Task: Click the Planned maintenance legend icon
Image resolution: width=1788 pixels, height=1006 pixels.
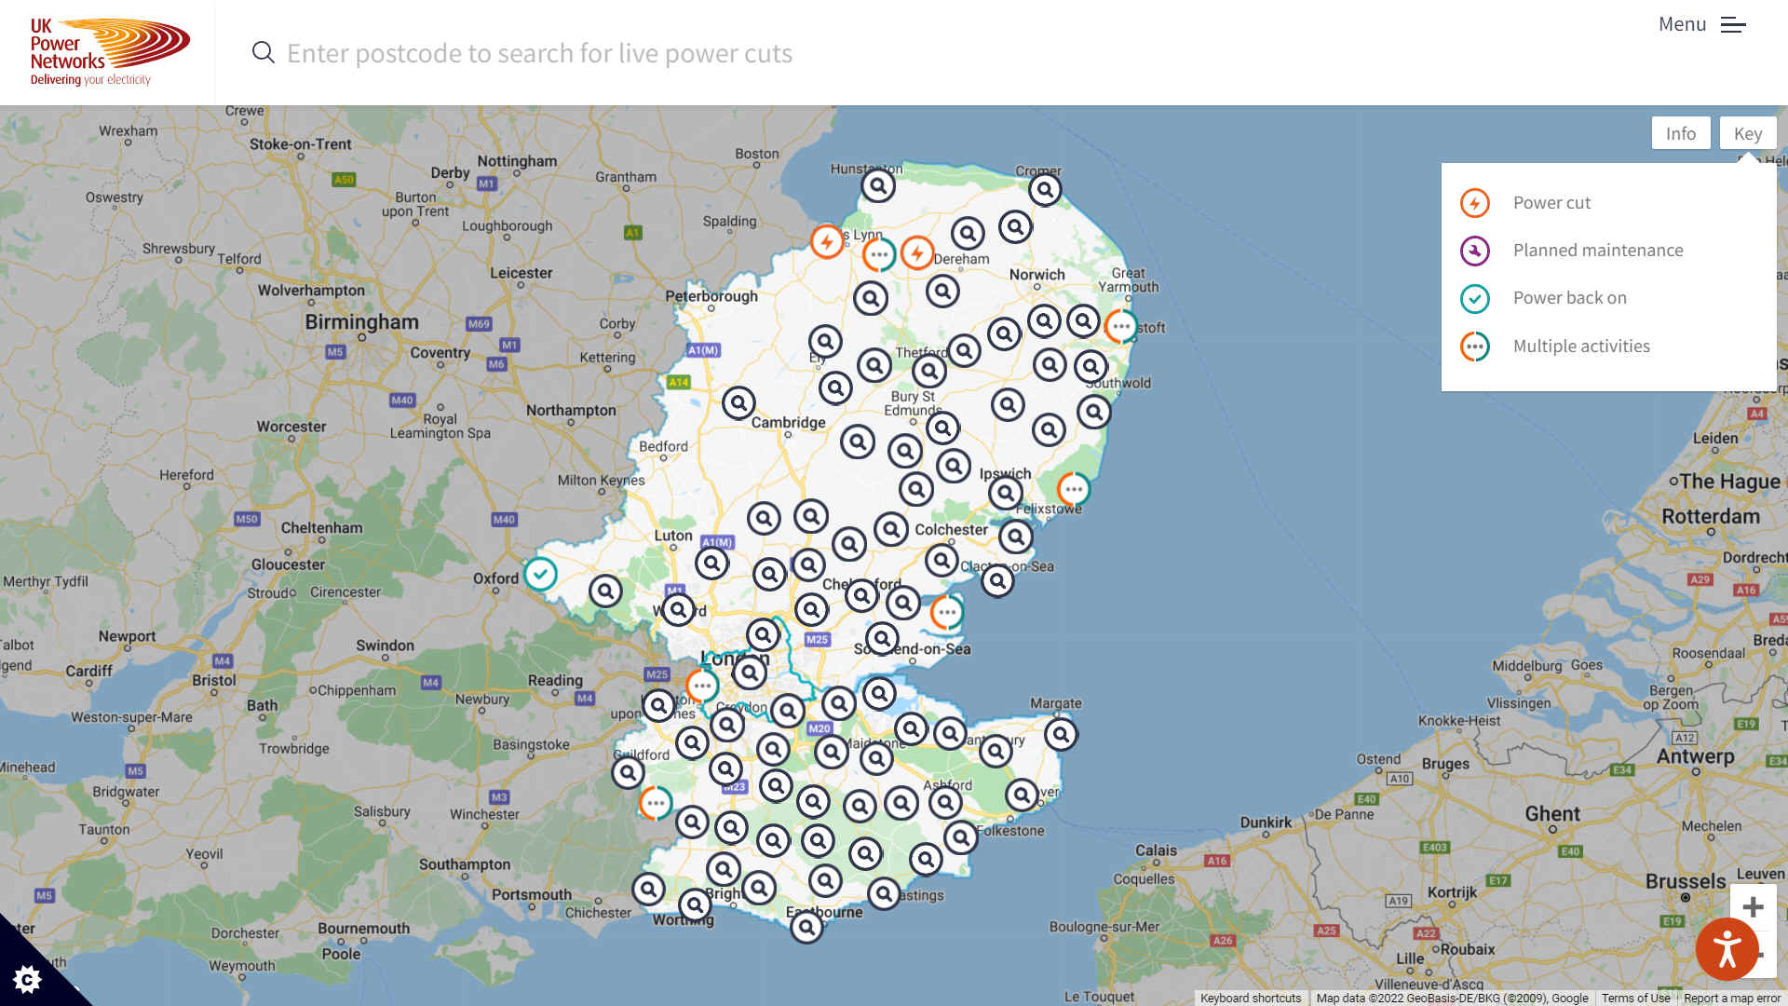Action: pyautogui.click(x=1475, y=251)
